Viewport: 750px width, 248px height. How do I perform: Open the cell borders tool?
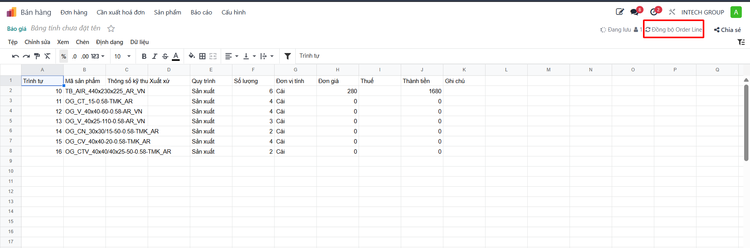tap(202, 56)
